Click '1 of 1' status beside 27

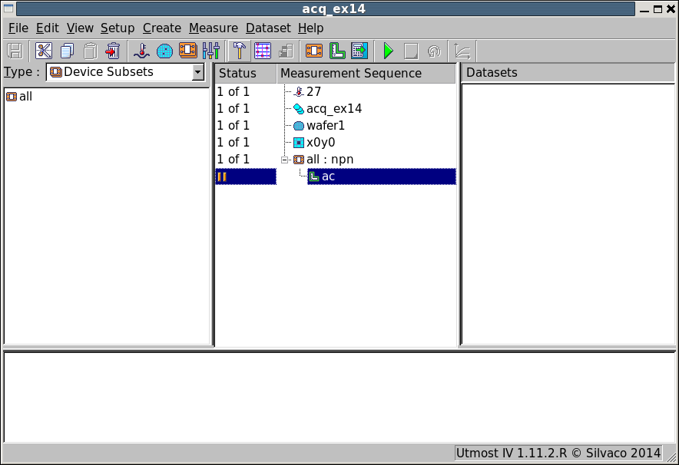click(233, 92)
